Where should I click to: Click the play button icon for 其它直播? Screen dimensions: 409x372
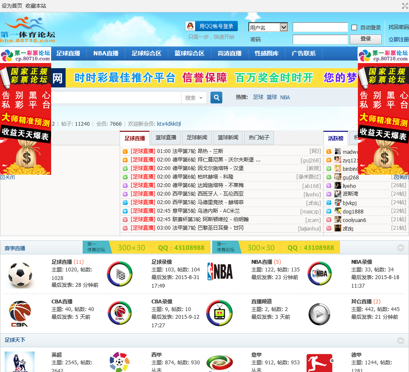[x=320, y=314]
